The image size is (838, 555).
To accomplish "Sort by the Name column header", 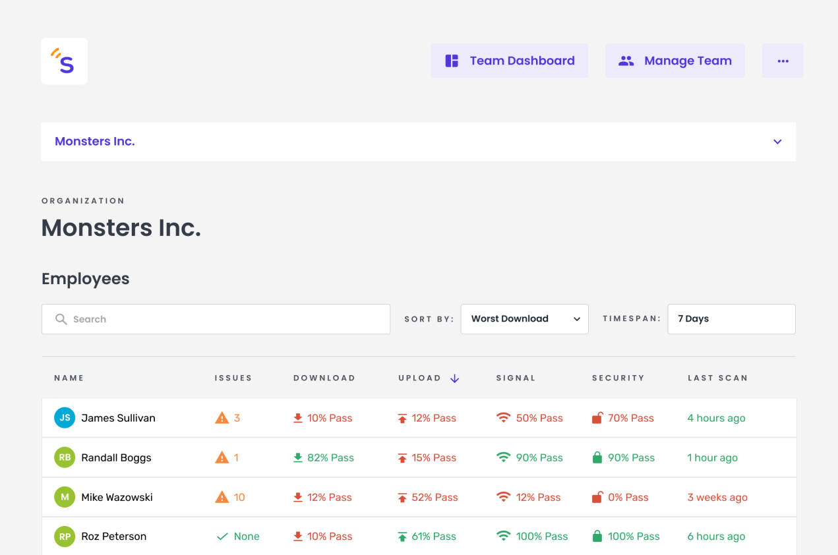I will pos(69,378).
